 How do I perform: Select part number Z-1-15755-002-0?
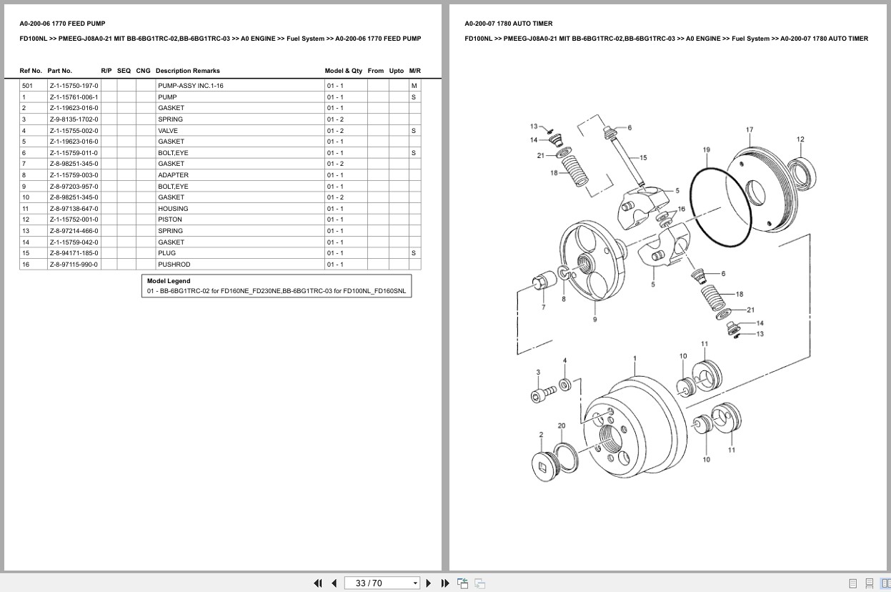(x=74, y=131)
